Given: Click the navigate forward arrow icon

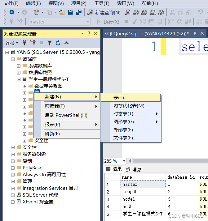Looking at the screenshot, I should click(x=24, y=12).
